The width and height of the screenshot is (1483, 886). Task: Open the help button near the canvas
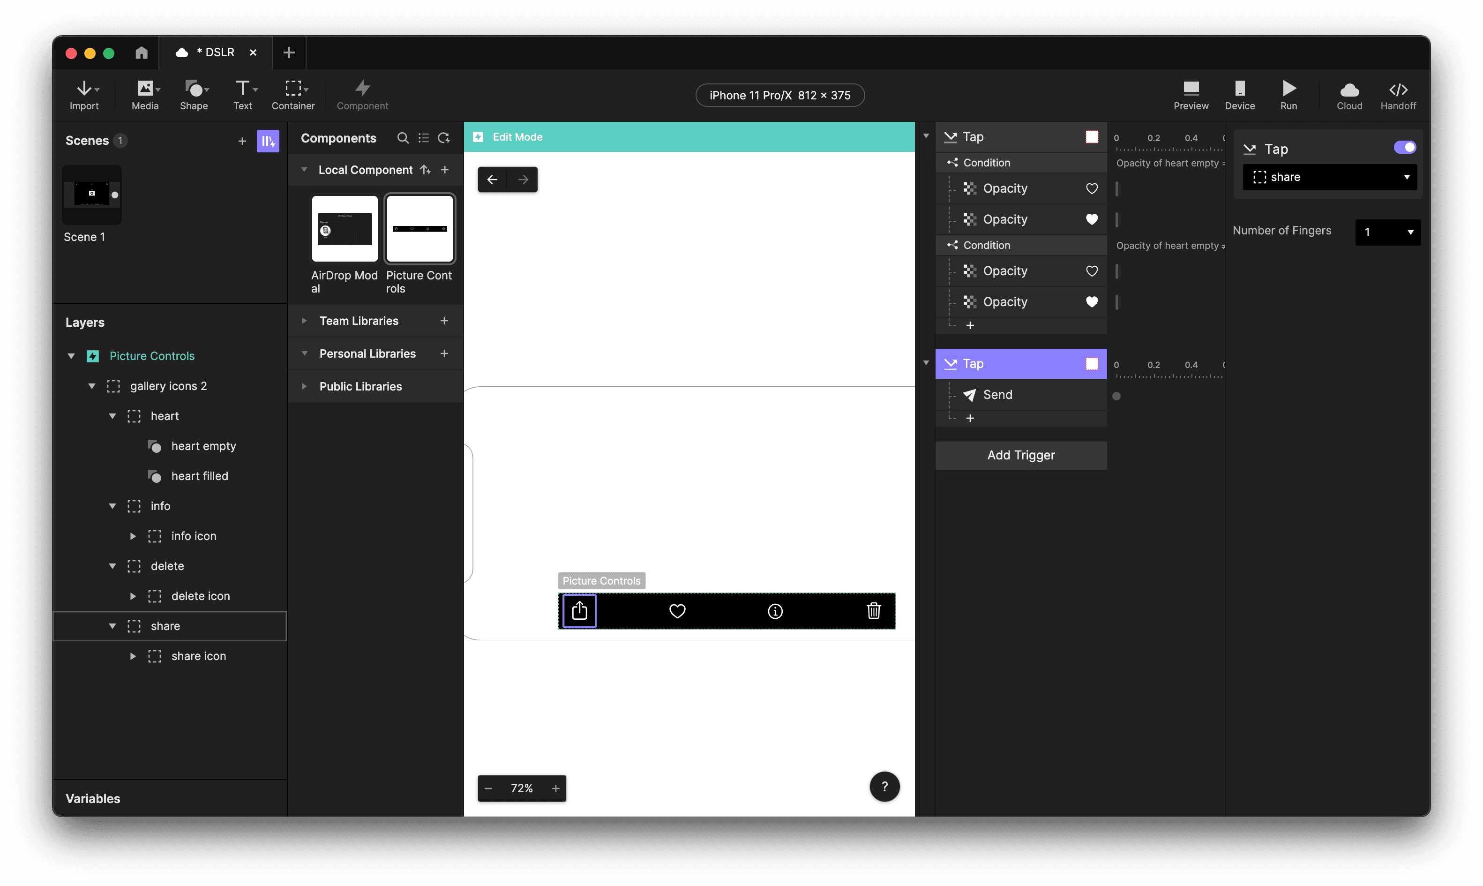tap(884, 787)
